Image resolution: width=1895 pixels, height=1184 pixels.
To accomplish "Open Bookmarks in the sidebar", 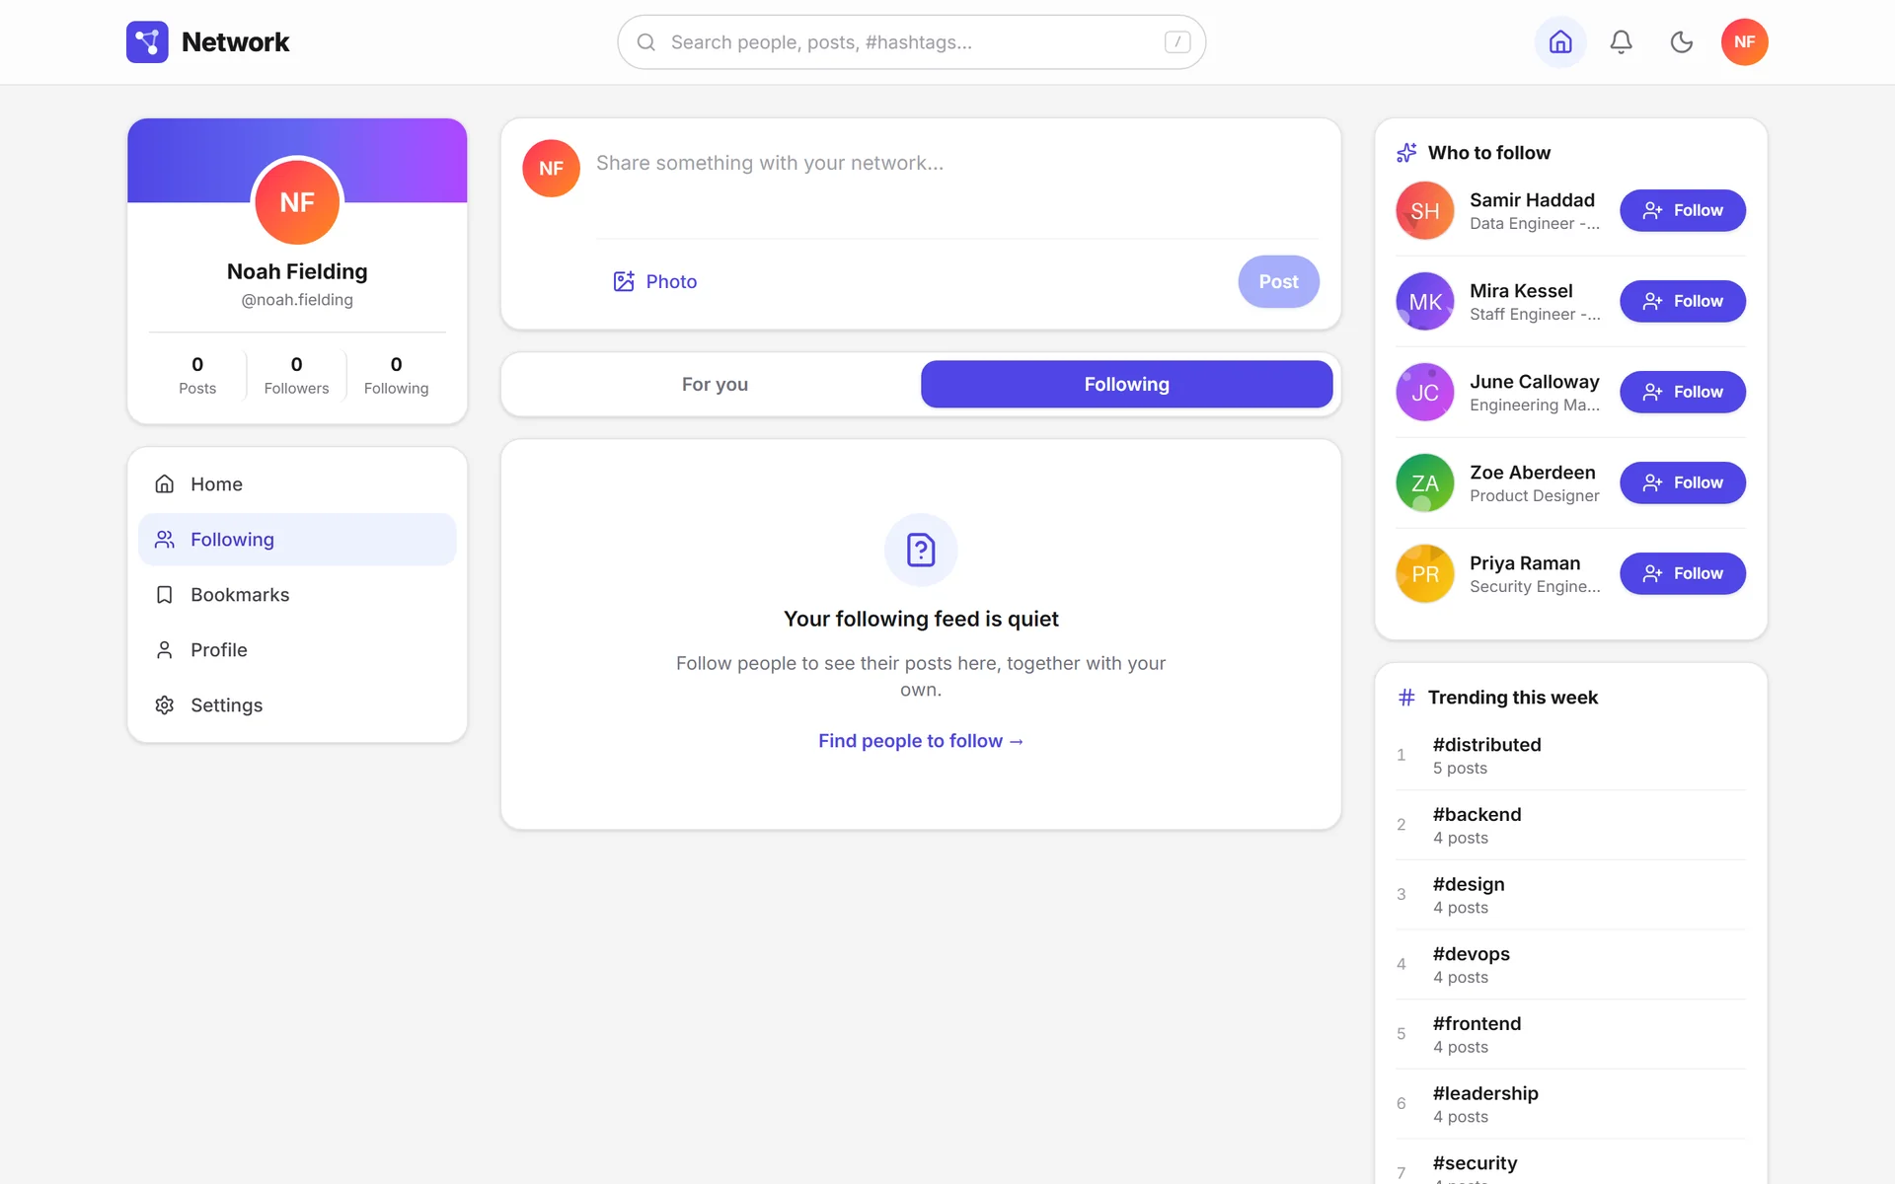I will click(x=297, y=594).
